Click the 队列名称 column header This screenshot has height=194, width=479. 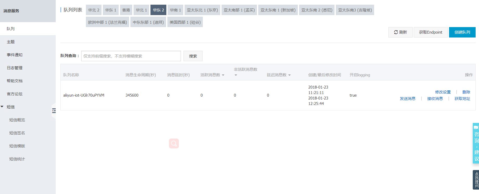[x=71, y=75]
